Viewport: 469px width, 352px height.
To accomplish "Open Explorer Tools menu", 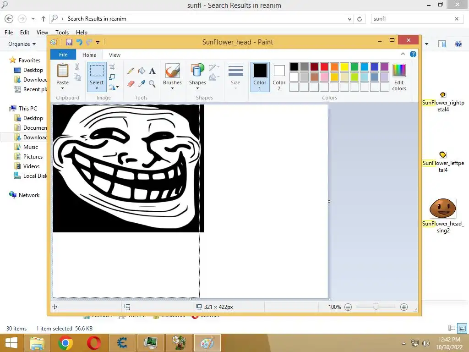I will (62, 33).
